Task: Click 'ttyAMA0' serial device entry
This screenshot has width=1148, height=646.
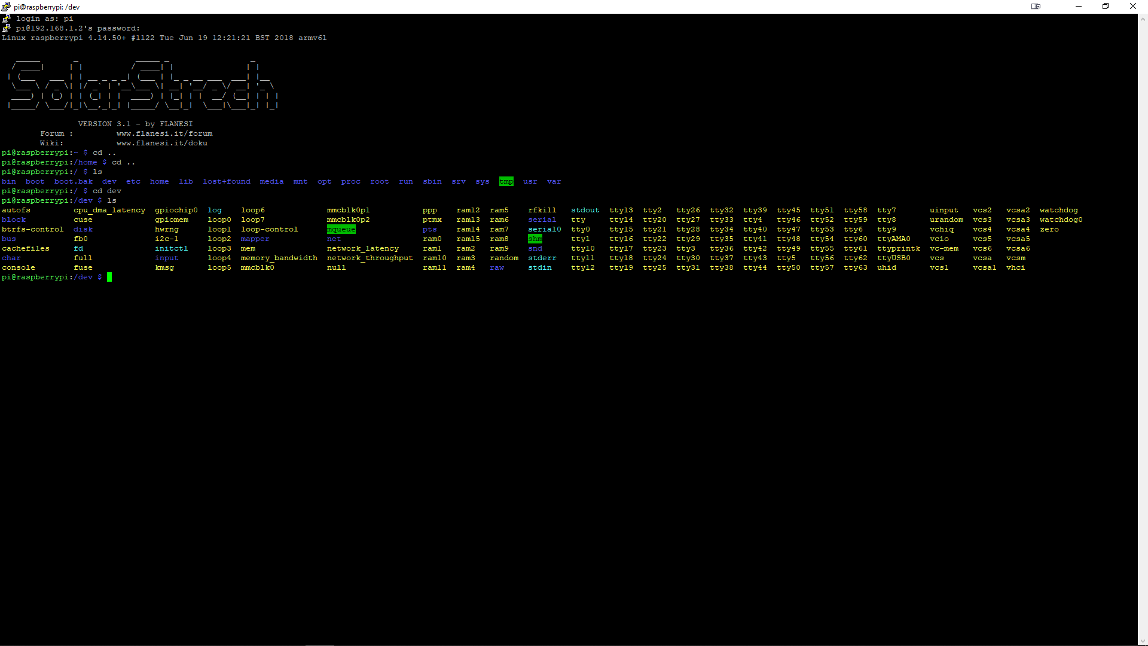Action: coord(894,239)
